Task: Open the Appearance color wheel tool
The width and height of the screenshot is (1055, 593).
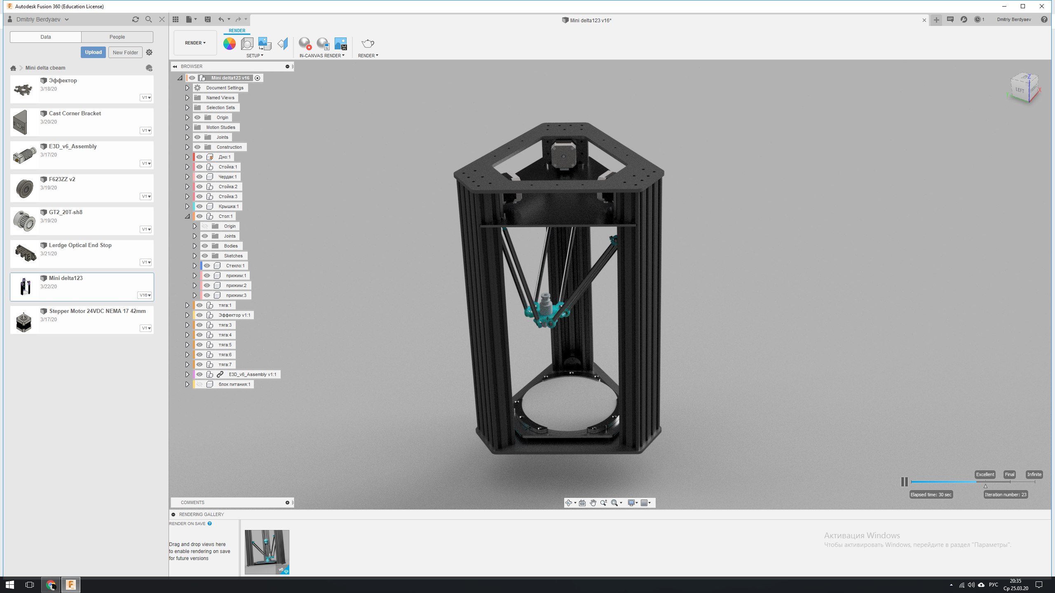Action: pyautogui.click(x=230, y=43)
